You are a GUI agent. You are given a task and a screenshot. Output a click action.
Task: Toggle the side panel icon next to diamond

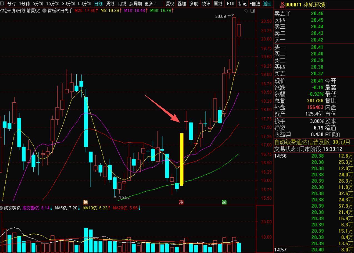pyautogui.click(x=252, y=11)
